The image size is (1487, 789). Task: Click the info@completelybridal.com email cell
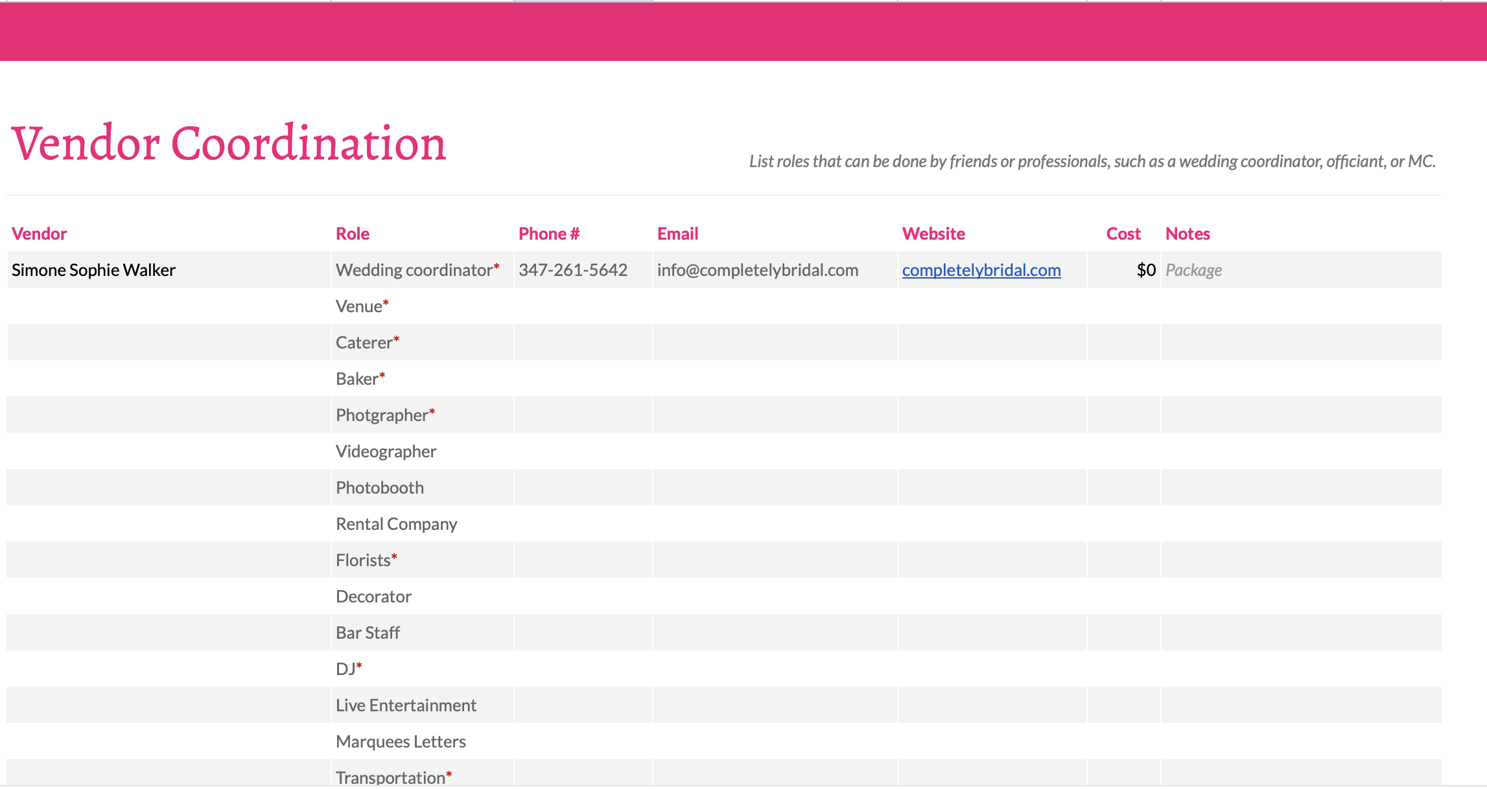click(x=757, y=270)
